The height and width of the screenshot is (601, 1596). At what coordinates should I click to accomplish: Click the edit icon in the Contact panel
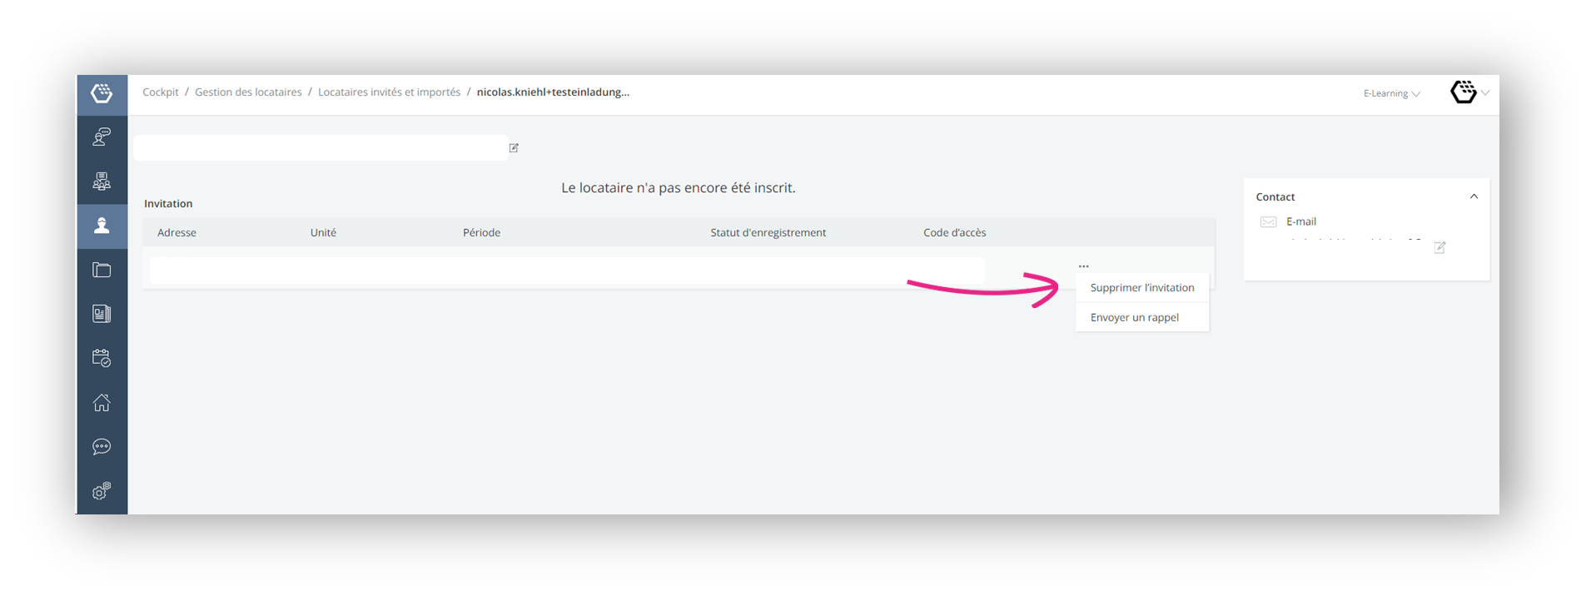pyautogui.click(x=1439, y=247)
